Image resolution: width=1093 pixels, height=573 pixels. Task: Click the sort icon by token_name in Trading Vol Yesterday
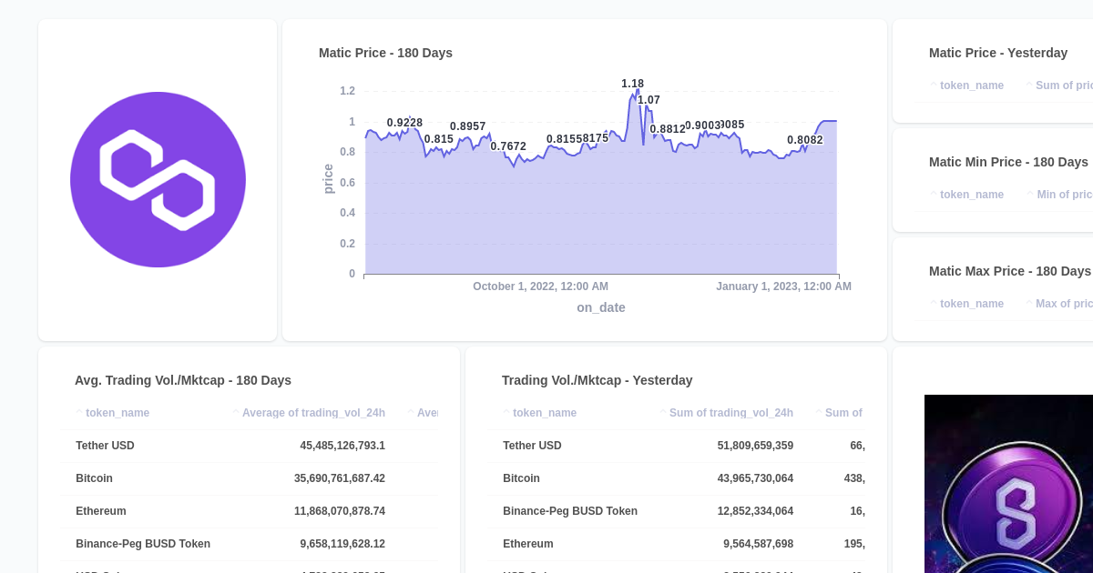pos(506,412)
